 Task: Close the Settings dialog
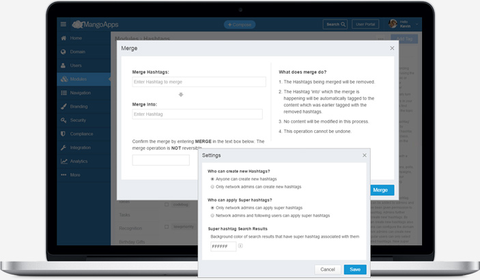(365, 155)
